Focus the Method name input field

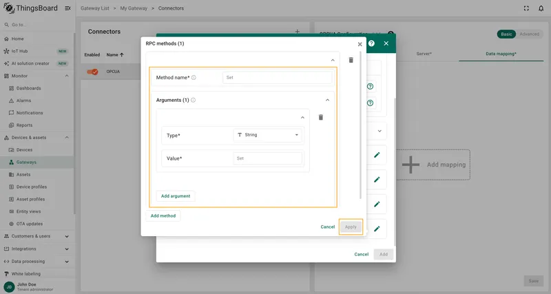(277, 78)
